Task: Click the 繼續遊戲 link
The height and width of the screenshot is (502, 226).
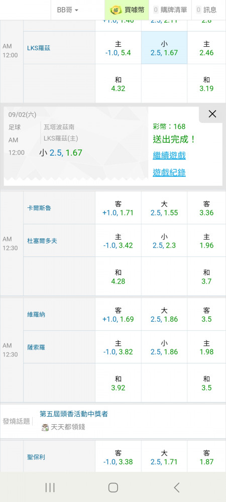Action: click(169, 156)
